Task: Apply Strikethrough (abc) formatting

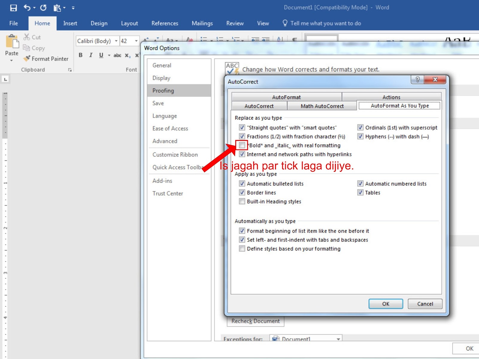Action: (117, 55)
